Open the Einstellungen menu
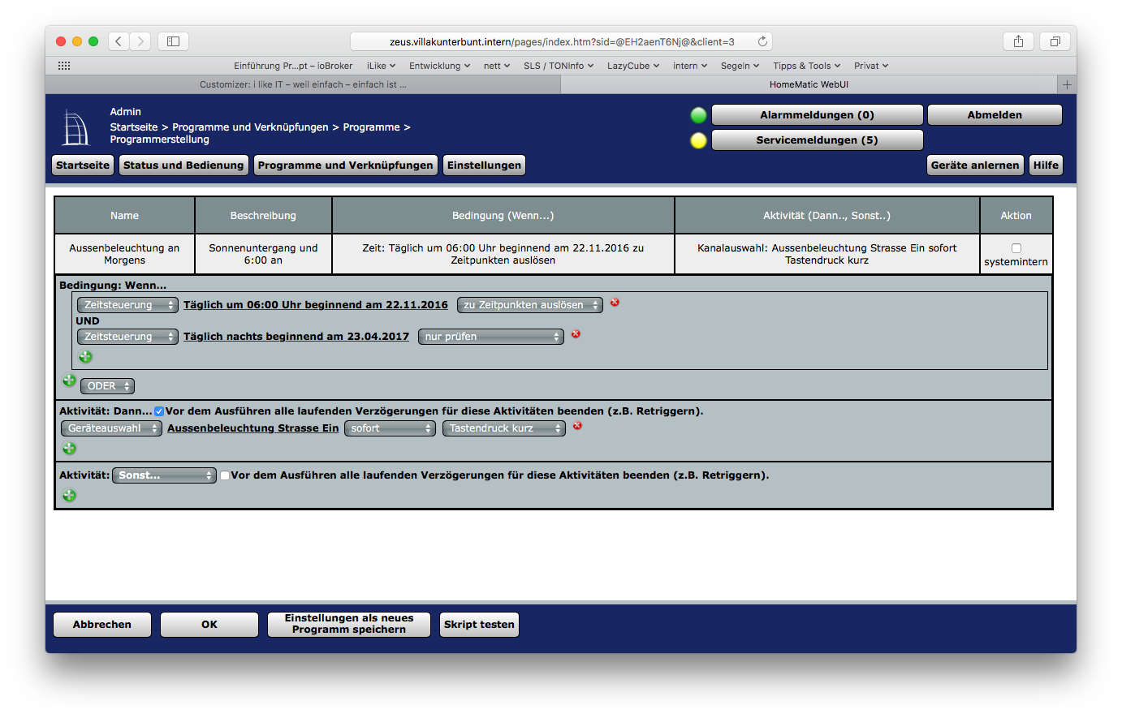The width and height of the screenshot is (1122, 718). coord(484,165)
